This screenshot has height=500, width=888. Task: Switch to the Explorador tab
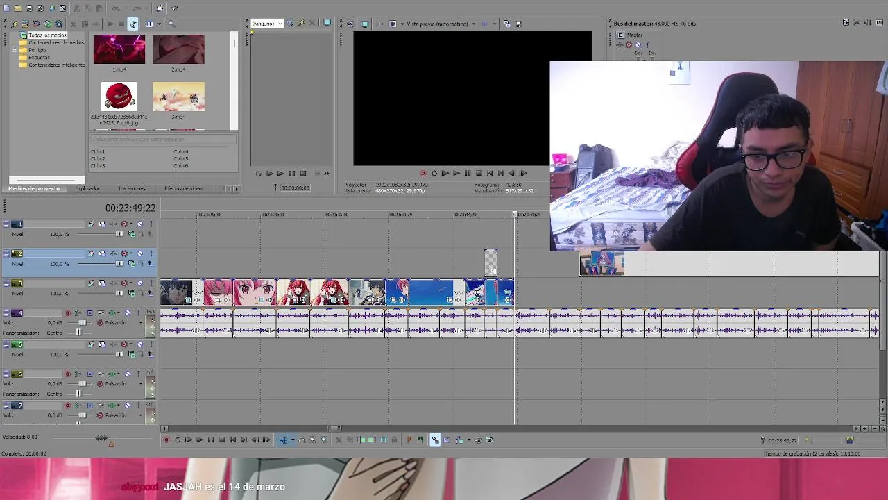(87, 188)
